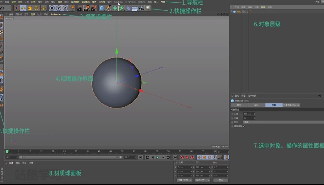Click the light bulb icon in toolbar
The image size is (324, 185).
[x=148, y=8]
